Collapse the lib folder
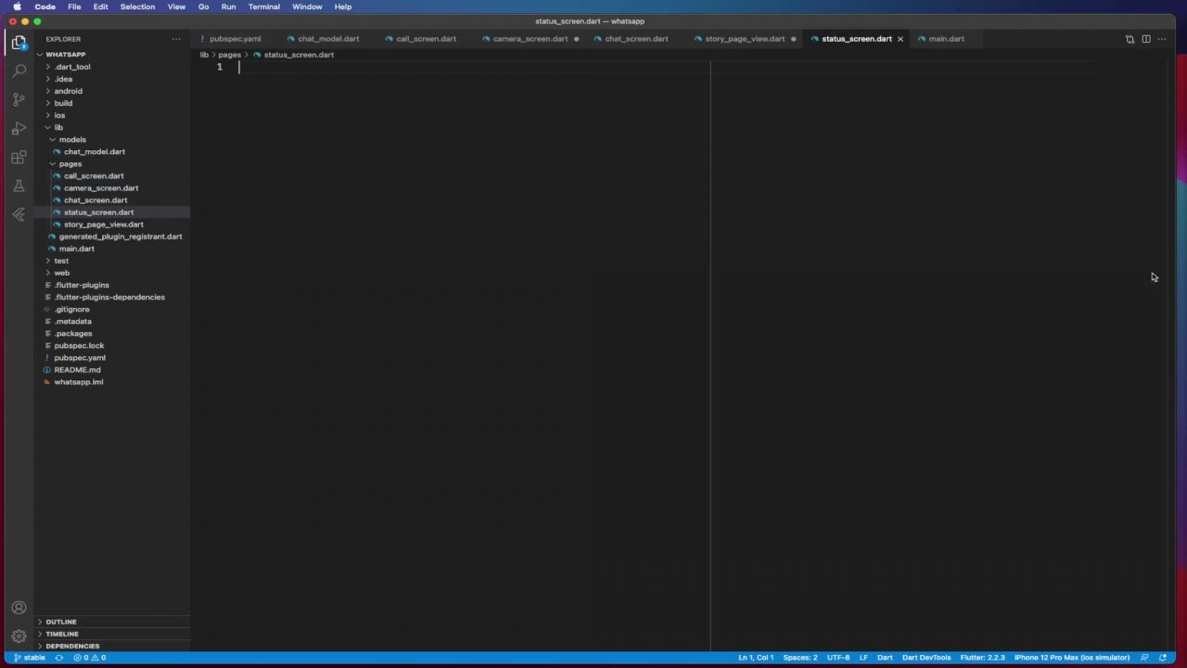This screenshot has height=668, width=1187. pyautogui.click(x=57, y=127)
